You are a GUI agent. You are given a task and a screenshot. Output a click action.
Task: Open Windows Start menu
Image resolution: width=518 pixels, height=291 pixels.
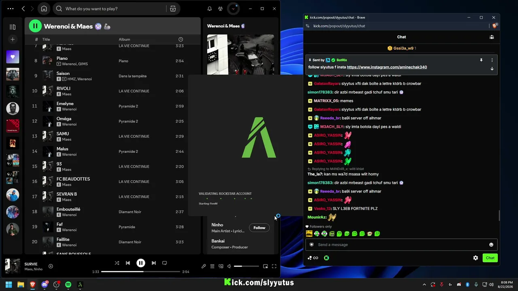click(9, 285)
